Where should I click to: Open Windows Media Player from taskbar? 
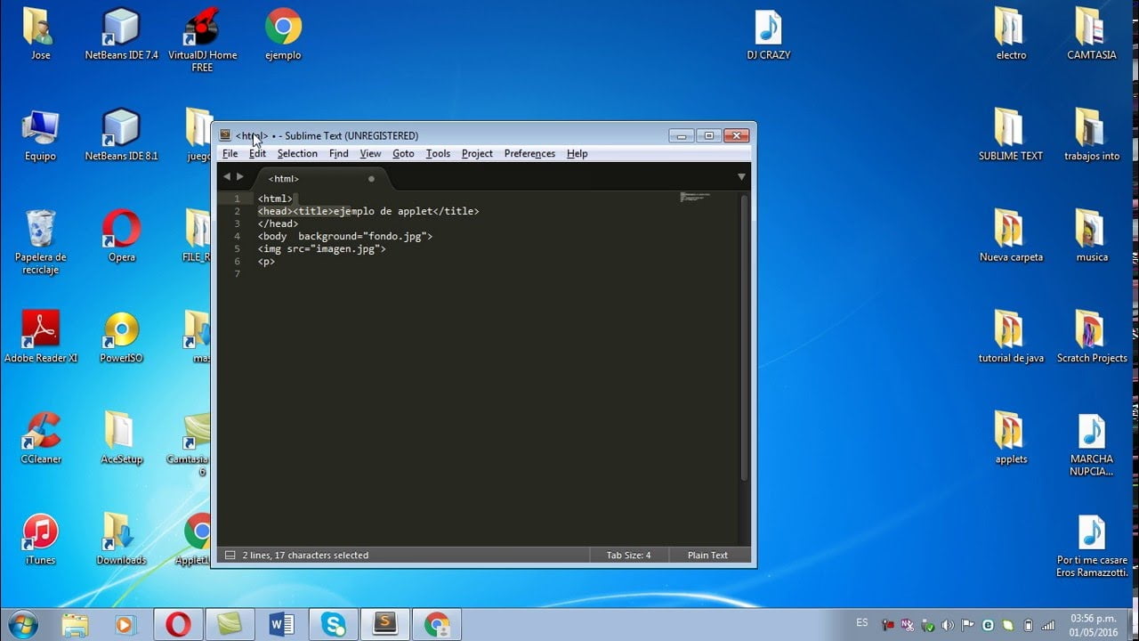point(127,624)
